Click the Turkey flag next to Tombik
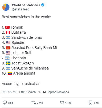The height and width of the screenshot is (108, 102). 7,27
